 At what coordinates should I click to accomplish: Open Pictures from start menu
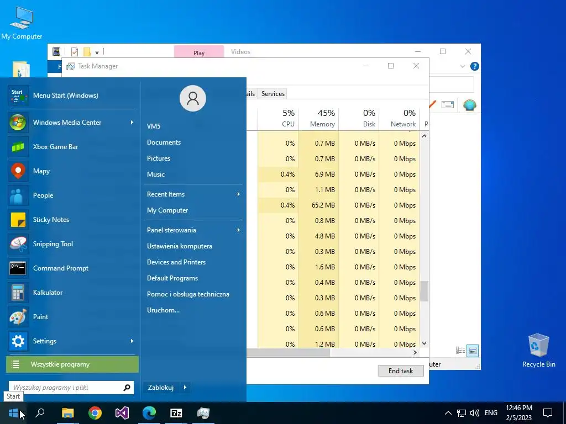(159, 158)
